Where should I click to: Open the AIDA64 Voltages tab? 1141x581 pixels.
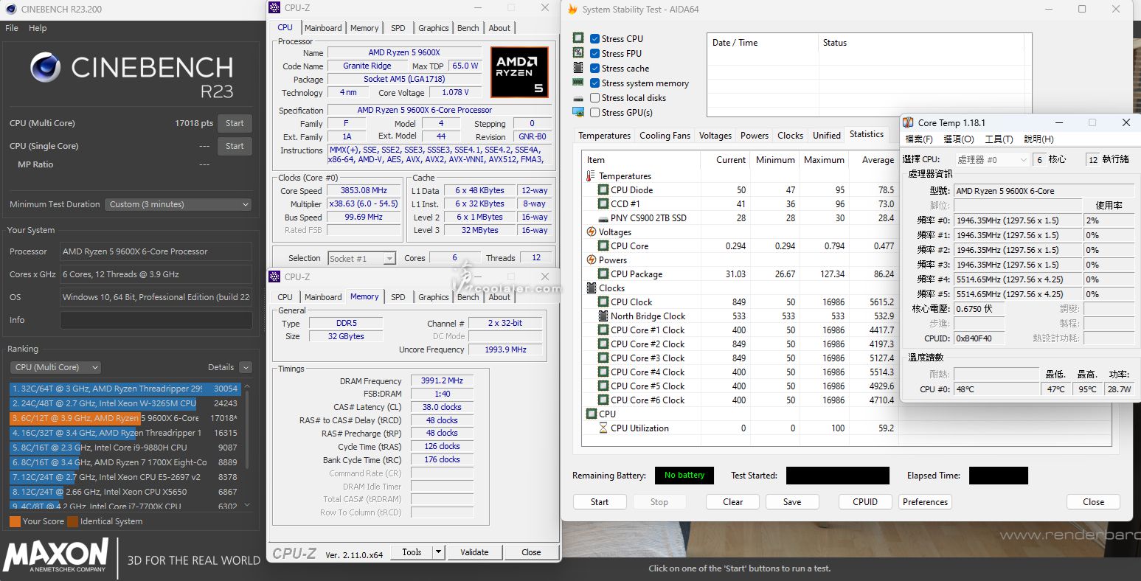715,136
